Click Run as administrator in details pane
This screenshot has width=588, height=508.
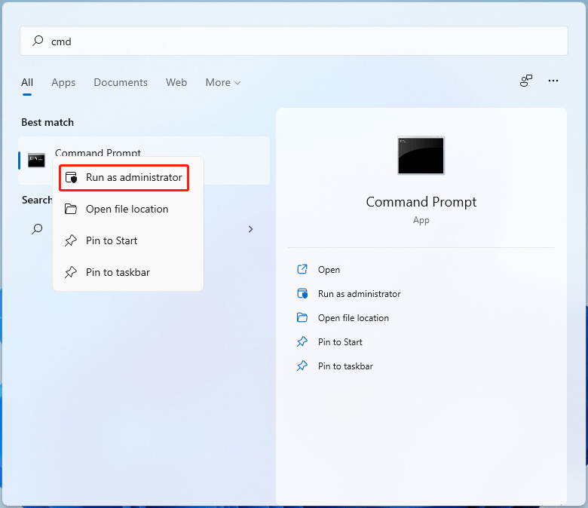[x=360, y=294]
